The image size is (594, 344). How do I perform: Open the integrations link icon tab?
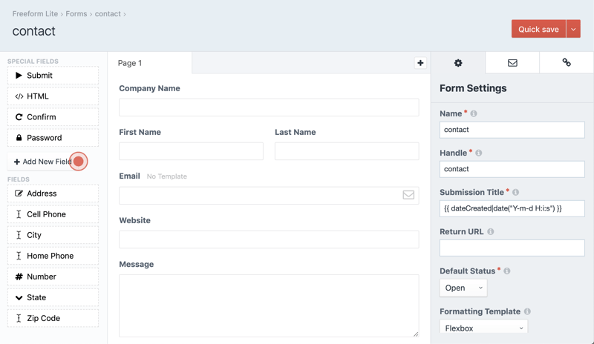coord(567,63)
